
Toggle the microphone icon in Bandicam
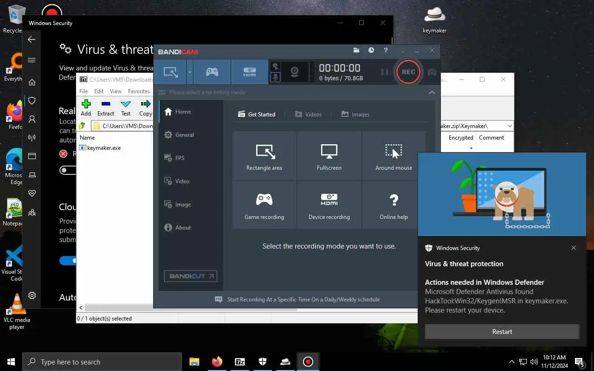[x=275, y=77]
